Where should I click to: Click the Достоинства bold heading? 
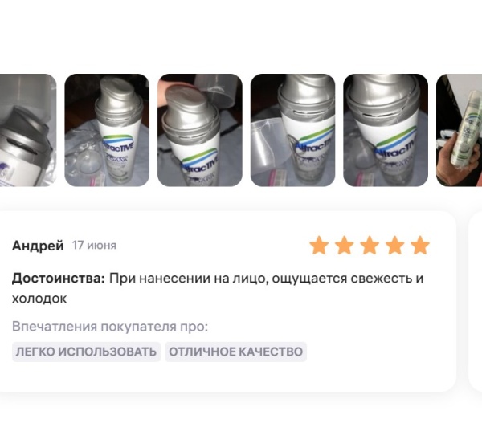(x=59, y=279)
